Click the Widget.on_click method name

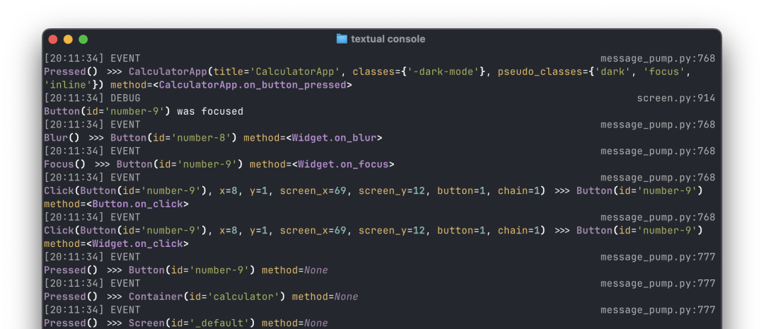pyautogui.click(x=137, y=243)
